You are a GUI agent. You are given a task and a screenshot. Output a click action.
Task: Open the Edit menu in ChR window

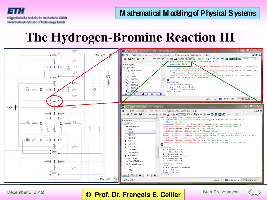(132, 111)
